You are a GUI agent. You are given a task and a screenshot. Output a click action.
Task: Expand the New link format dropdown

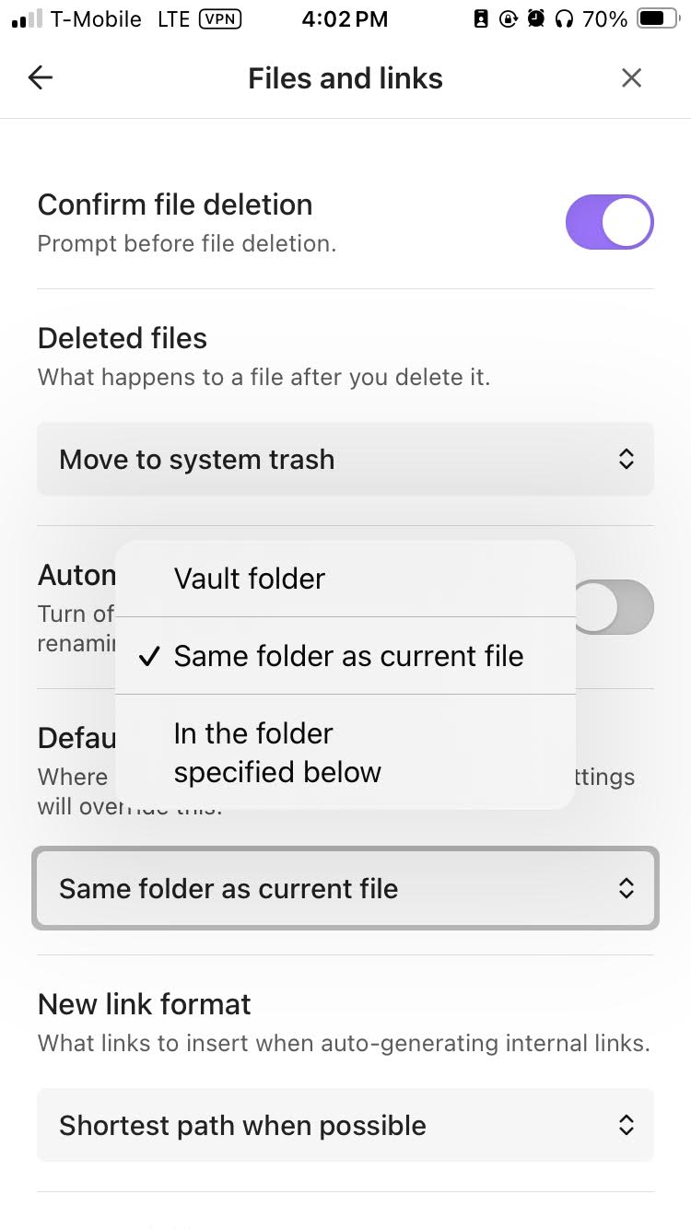[345, 1126]
